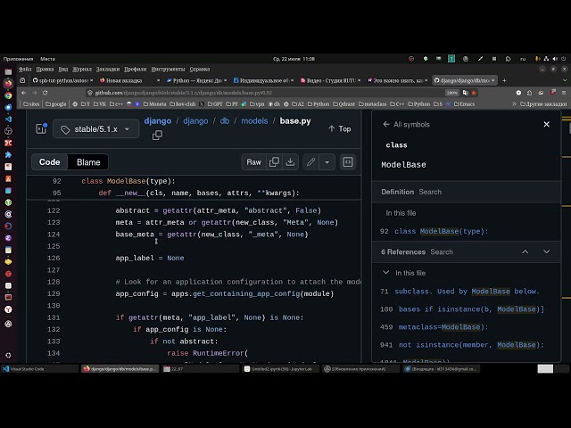
Task: Collapse the In this file references list
Action: coord(385,273)
